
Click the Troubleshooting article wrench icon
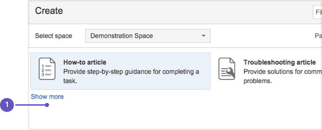pyautogui.click(x=227, y=69)
